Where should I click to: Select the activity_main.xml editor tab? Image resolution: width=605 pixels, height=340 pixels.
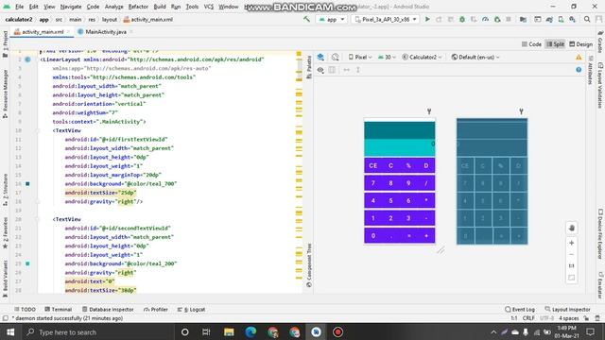point(42,32)
